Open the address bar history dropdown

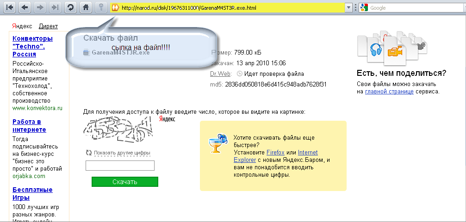point(349,8)
